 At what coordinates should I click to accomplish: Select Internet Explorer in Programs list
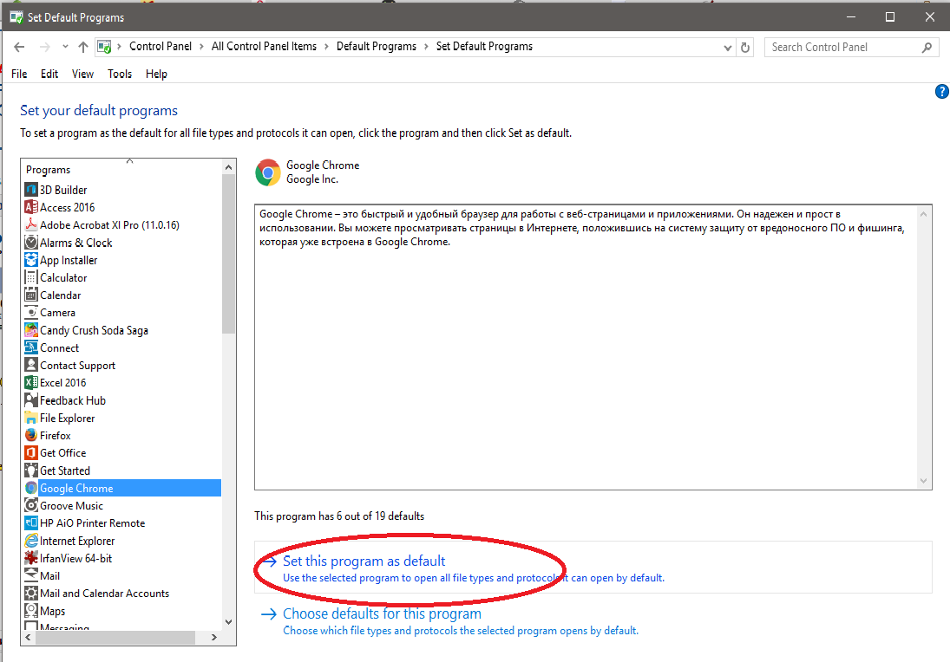click(121, 541)
